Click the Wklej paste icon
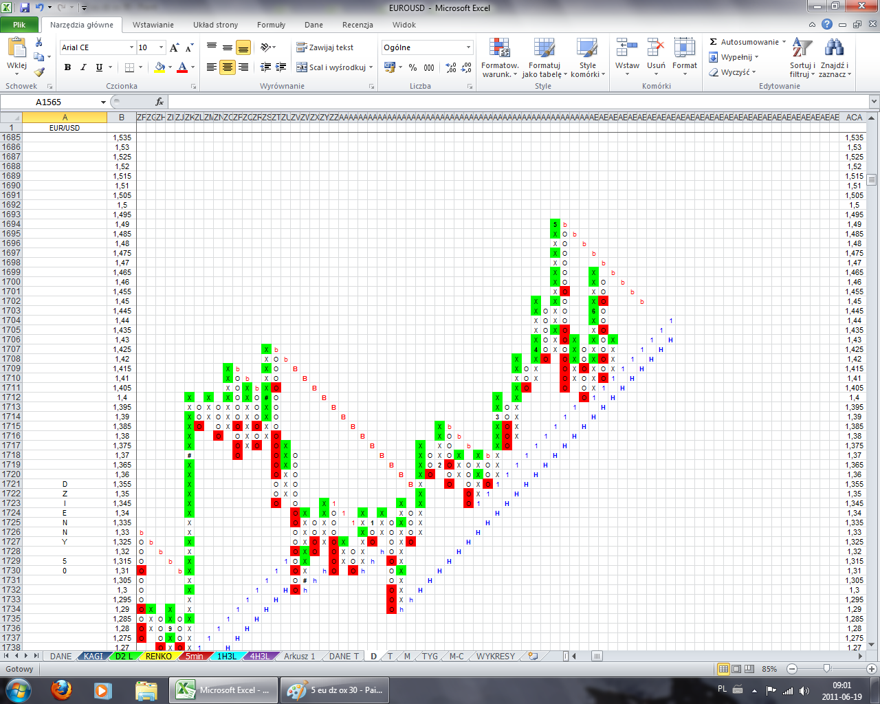Screen dimensions: 880x704 tap(16, 48)
